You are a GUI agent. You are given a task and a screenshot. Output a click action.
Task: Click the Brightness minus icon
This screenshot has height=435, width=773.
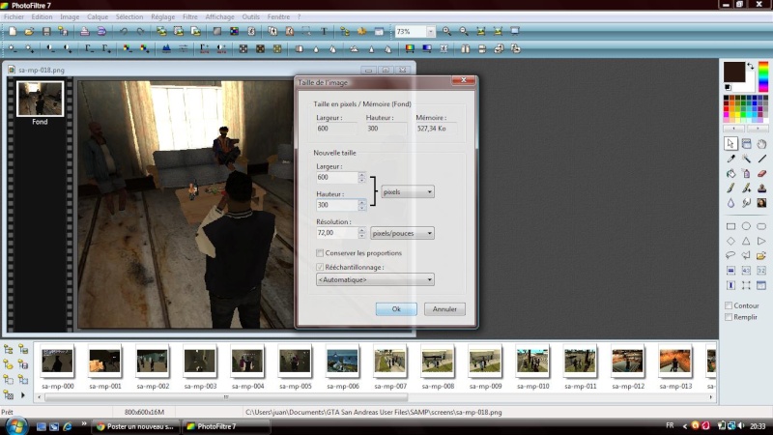point(13,48)
